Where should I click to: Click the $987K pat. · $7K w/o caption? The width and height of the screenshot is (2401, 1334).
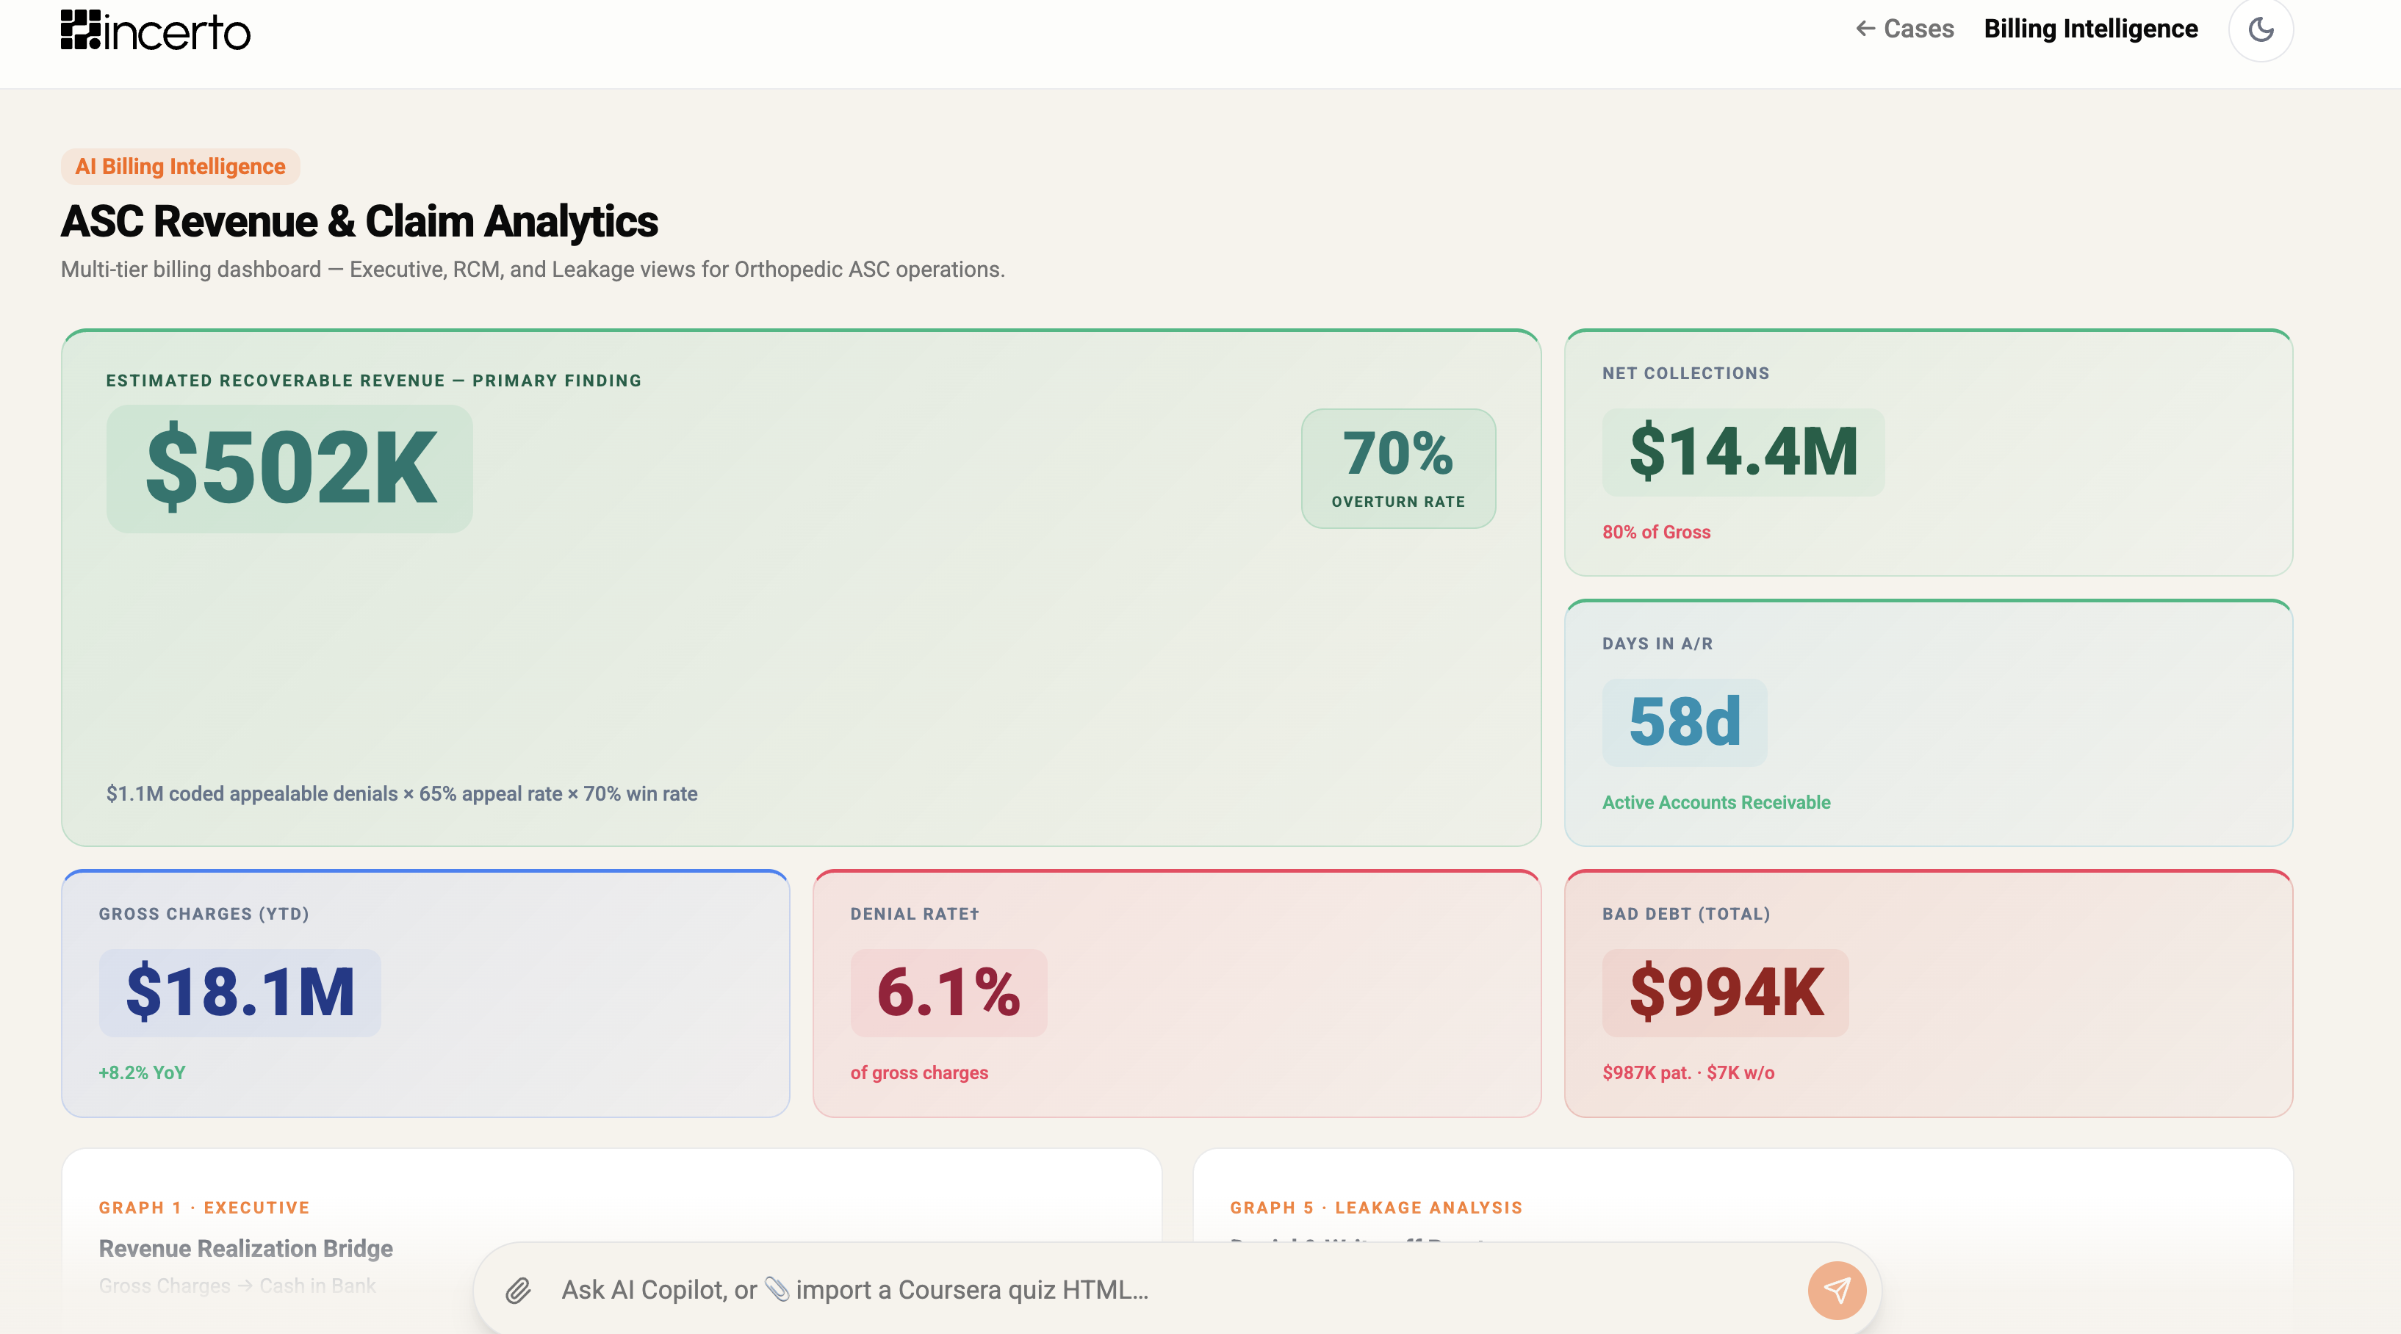pos(1688,1073)
